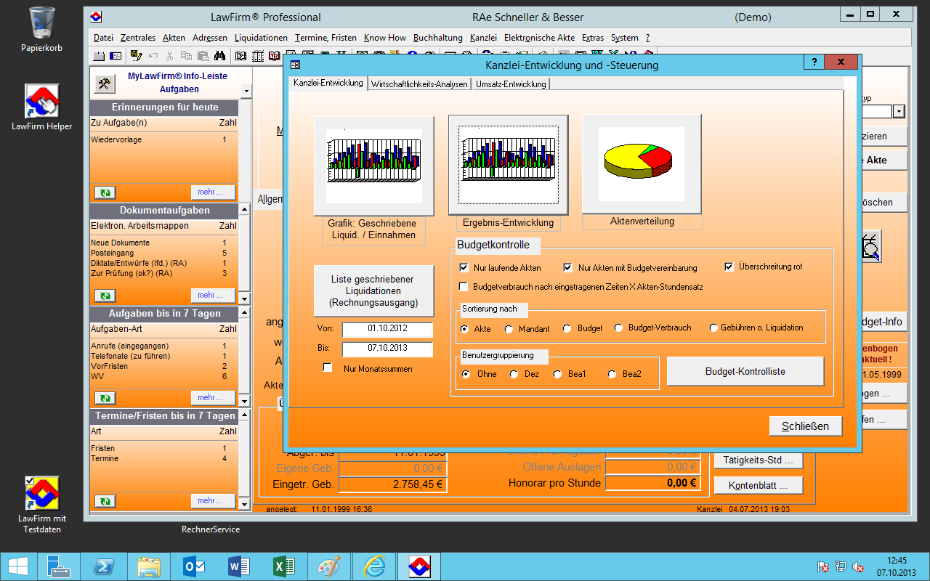Image resolution: width=930 pixels, height=581 pixels.
Task: Click the Budget-Kontrollliste button
Action: pyautogui.click(x=745, y=371)
